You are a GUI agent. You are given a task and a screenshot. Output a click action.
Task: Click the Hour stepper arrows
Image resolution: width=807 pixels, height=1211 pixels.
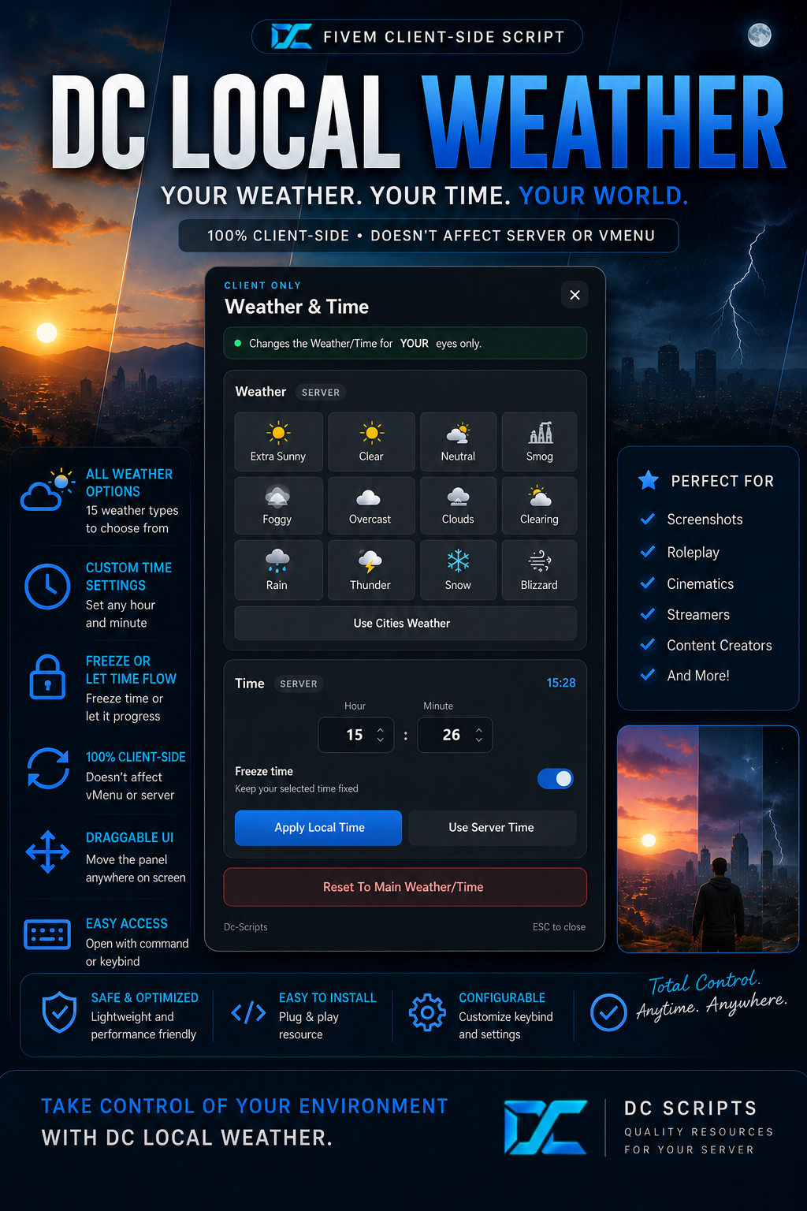coord(381,735)
